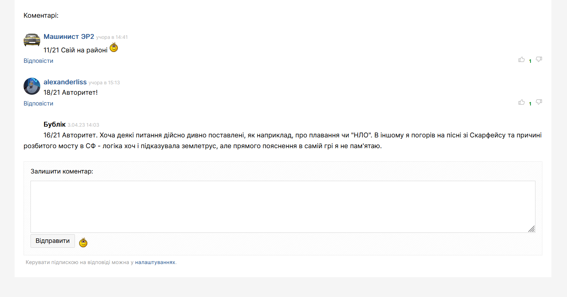Give thumbs down to alexanderliss comment
The image size is (567, 297).
539,102
